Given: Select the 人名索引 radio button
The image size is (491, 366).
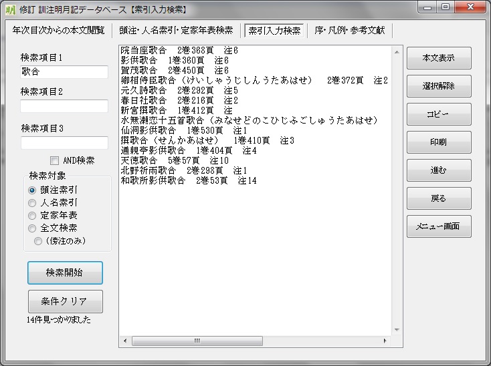Looking at the screenshot, I should click(32, 203).
